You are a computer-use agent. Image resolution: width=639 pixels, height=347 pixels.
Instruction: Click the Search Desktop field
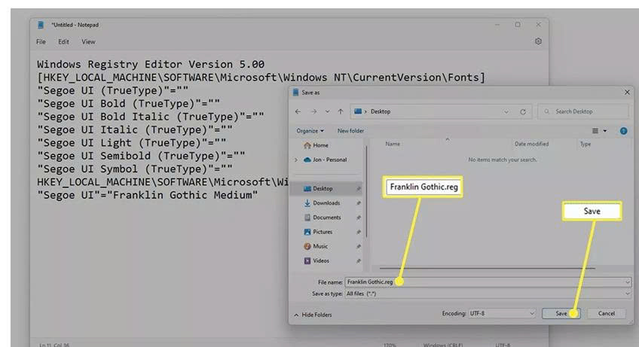pos(582,111)
